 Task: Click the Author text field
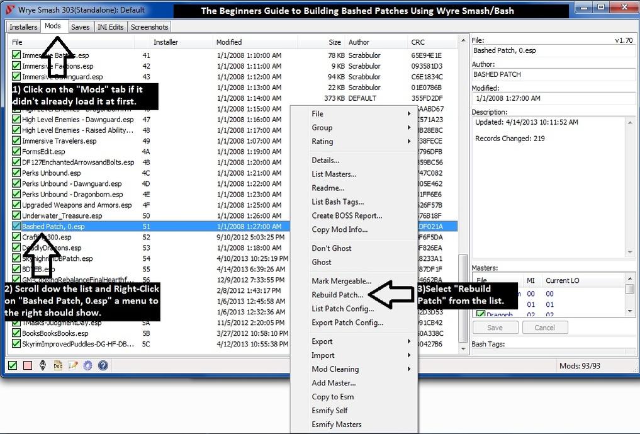553,74
